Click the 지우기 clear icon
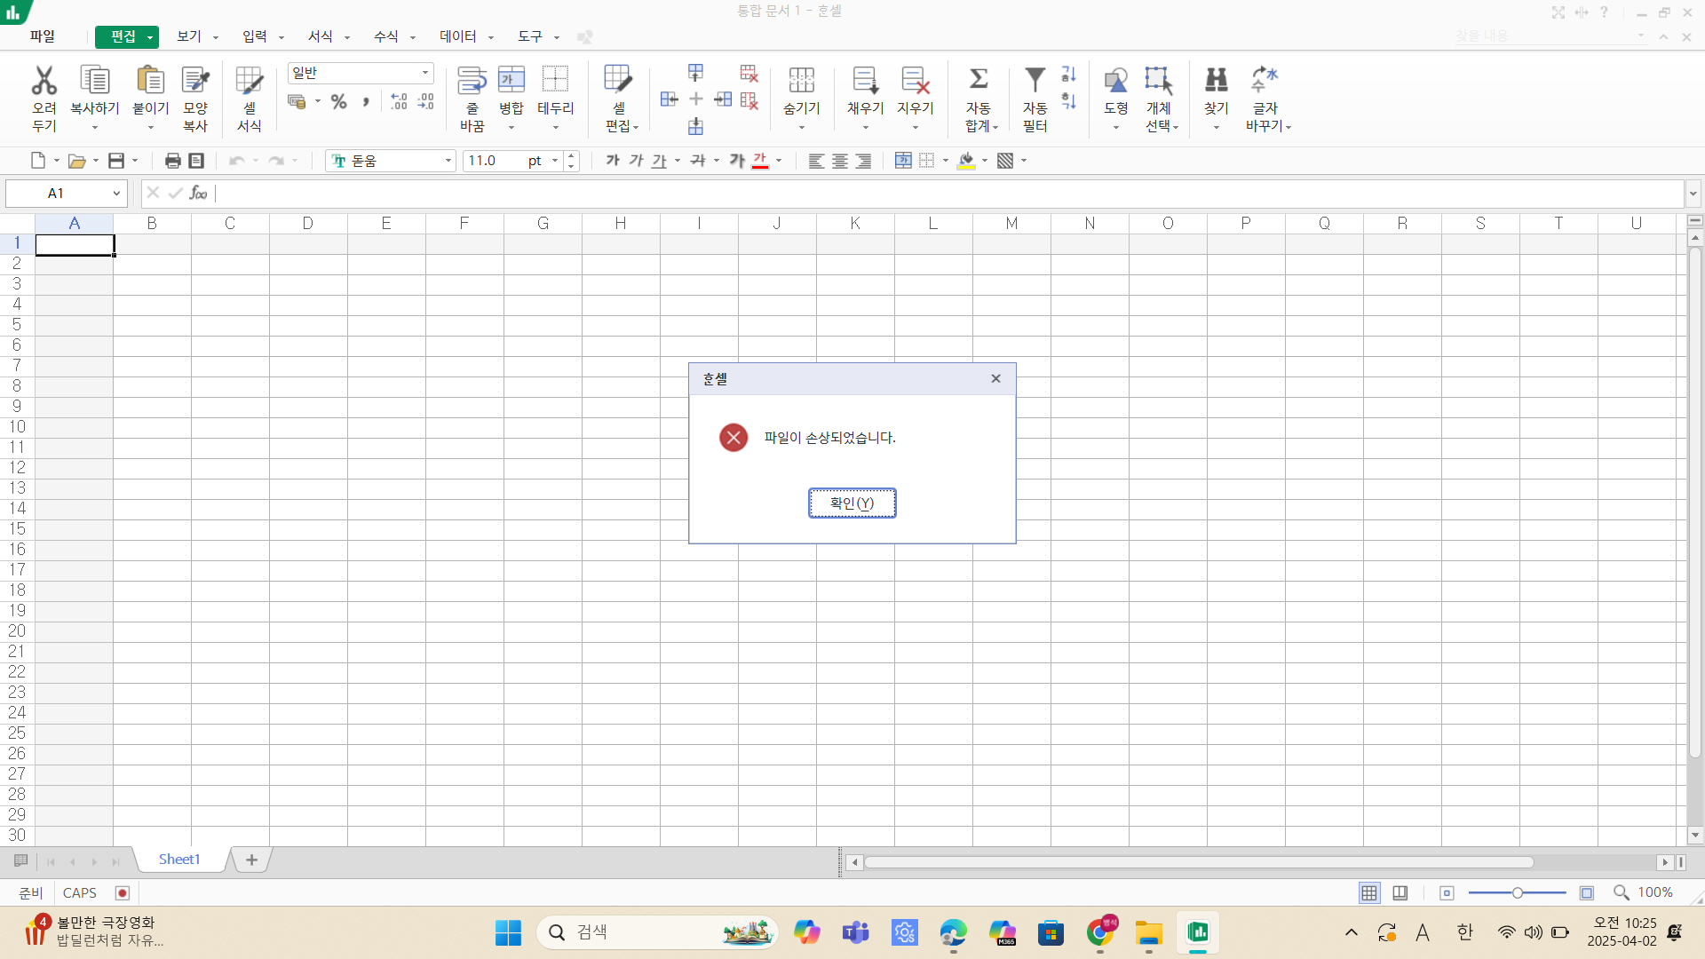This screenshot has height=959, width=1705. coord(915,81)
